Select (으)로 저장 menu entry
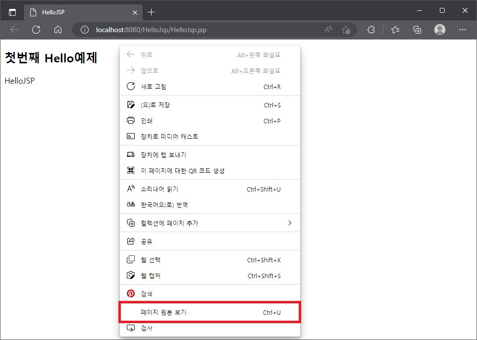Screen dimensions: 477x340 (210, 105)
